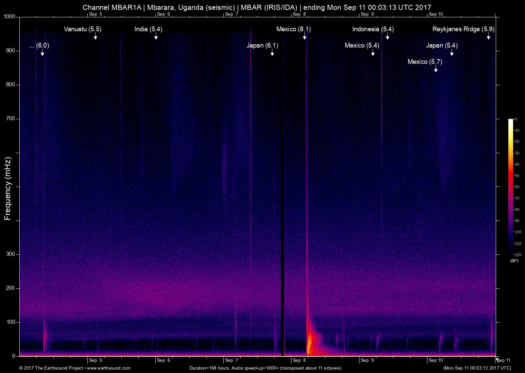Click the arrow under Indonesia (5.4)
The image size is (525, 373).
pyautogui.click(x=387, y=37)
